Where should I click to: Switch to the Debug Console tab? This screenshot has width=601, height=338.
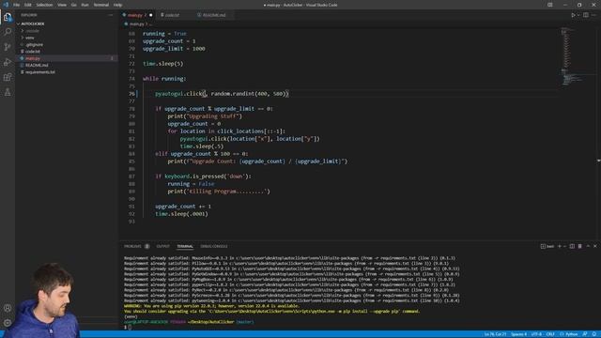point(214,246)
